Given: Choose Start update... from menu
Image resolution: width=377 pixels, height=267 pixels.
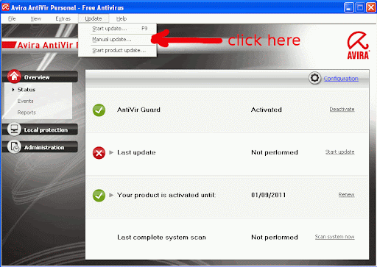Looking at the screenshot, I should click(x=117, y=29).
